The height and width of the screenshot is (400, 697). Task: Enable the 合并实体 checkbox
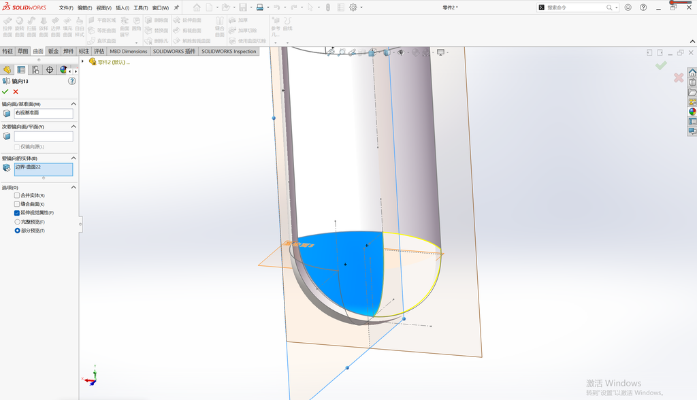[17, 195]
